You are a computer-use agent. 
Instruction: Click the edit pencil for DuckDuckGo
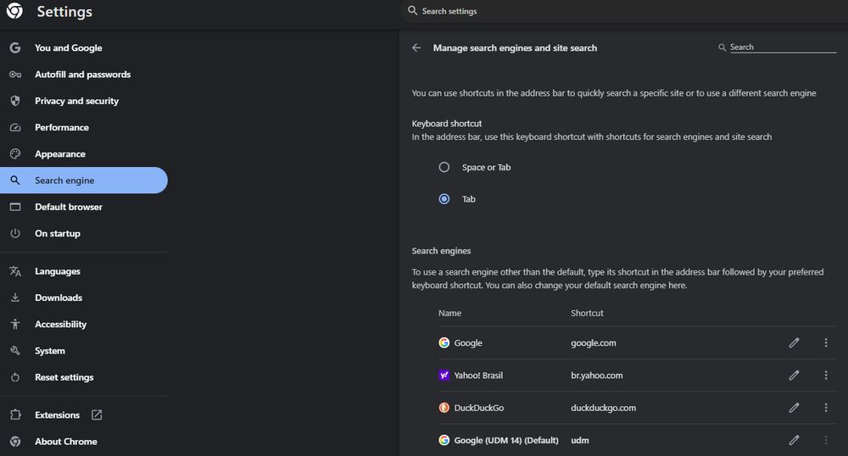pyautogui.click(x=794, y=408)
